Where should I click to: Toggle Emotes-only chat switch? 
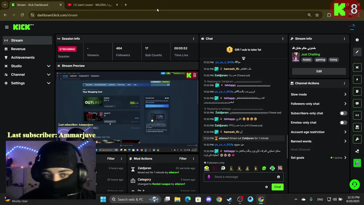pyautogui.click(x=344, y=123)
